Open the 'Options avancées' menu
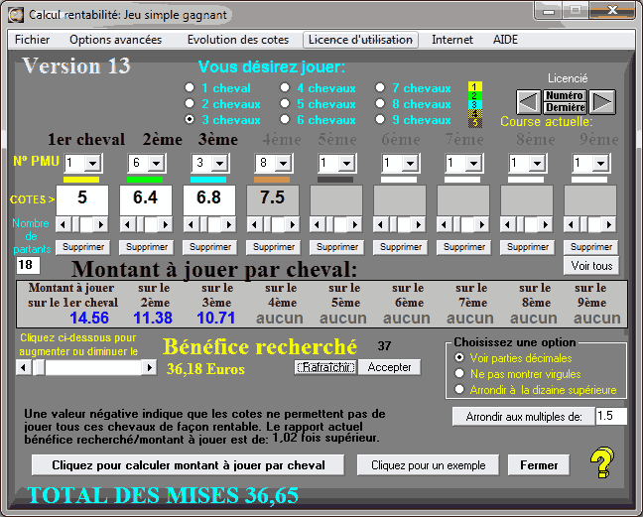Image resolution: width=643 pixels, height=517 pixels. (x=115, y=40)
